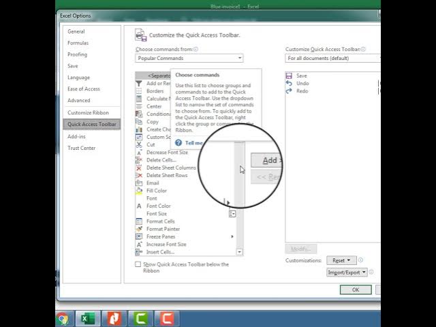Open the green Camtasia taskbar icon

coord(140,319)
